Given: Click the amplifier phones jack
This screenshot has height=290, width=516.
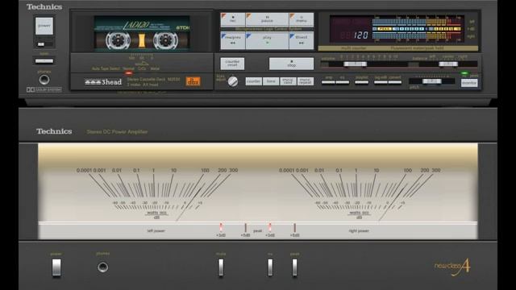Looking at the screenshot, I should tap(102, 267).
